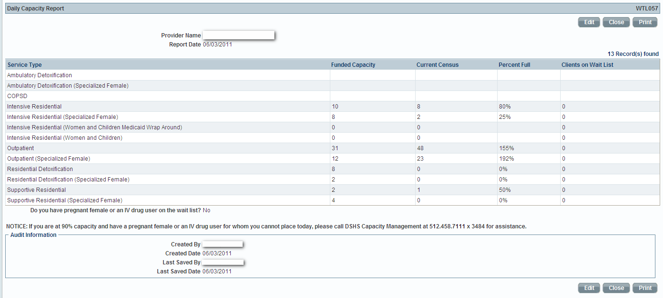The image size is (663, 298).
Task: Sort by the Service Type column header
Action: coord(25,65)
